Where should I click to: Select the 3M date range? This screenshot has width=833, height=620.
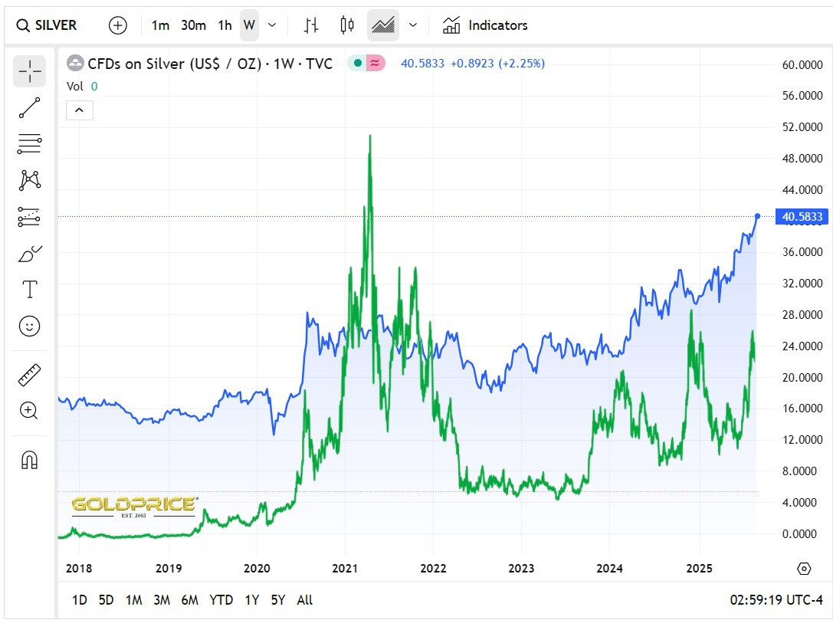coord(162,600)
